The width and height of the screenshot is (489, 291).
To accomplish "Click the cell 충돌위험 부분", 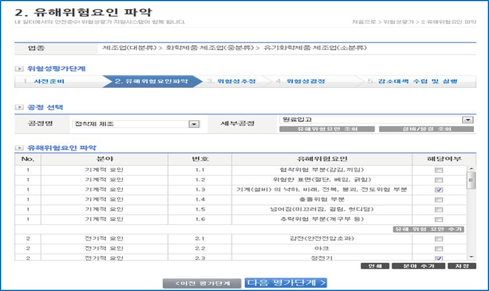I will pos(322,200).
